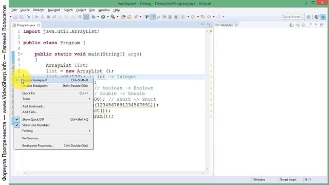Viewport: 329px width, 185px height.
Task: Click Add Bookmark... menu entry
Action: 53,106
